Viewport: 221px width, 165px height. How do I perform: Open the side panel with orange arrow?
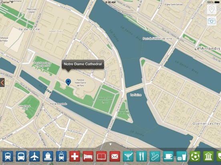[x=2, y=82]
